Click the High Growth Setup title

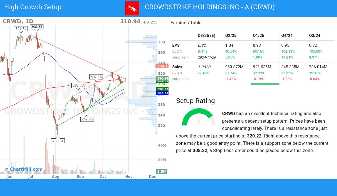tap(33, 7)
